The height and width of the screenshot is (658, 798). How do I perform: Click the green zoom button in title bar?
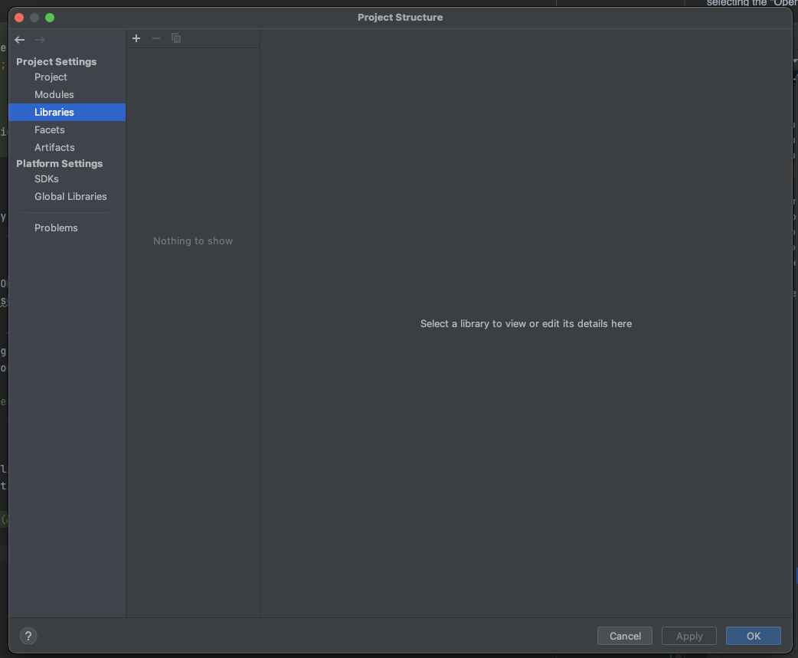(49, 16)
